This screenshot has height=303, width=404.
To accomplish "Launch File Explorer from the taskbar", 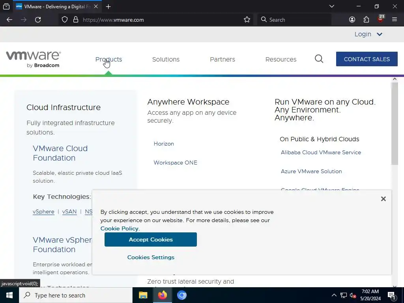I will pyautogui.click(x=143, y=295).
